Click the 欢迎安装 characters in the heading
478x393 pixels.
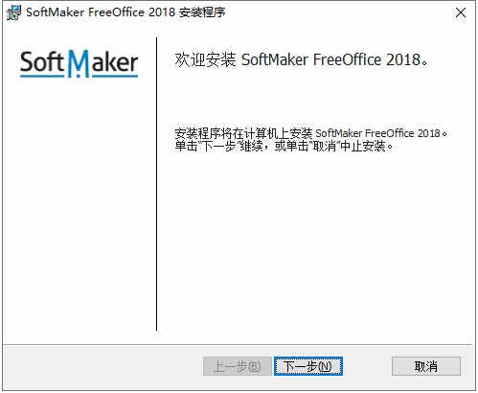(205, 59)
